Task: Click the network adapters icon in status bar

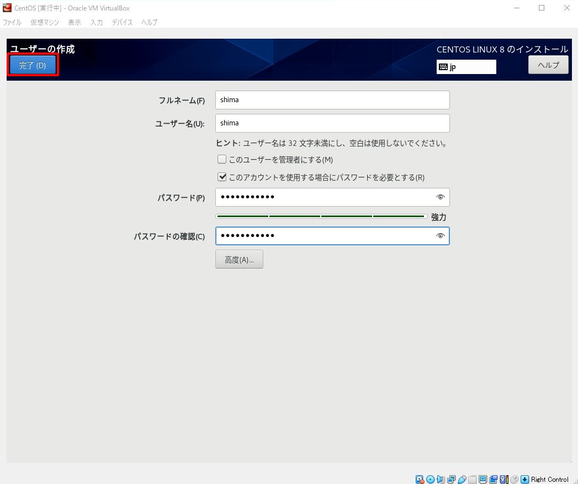Action: [x=451, y=479]
